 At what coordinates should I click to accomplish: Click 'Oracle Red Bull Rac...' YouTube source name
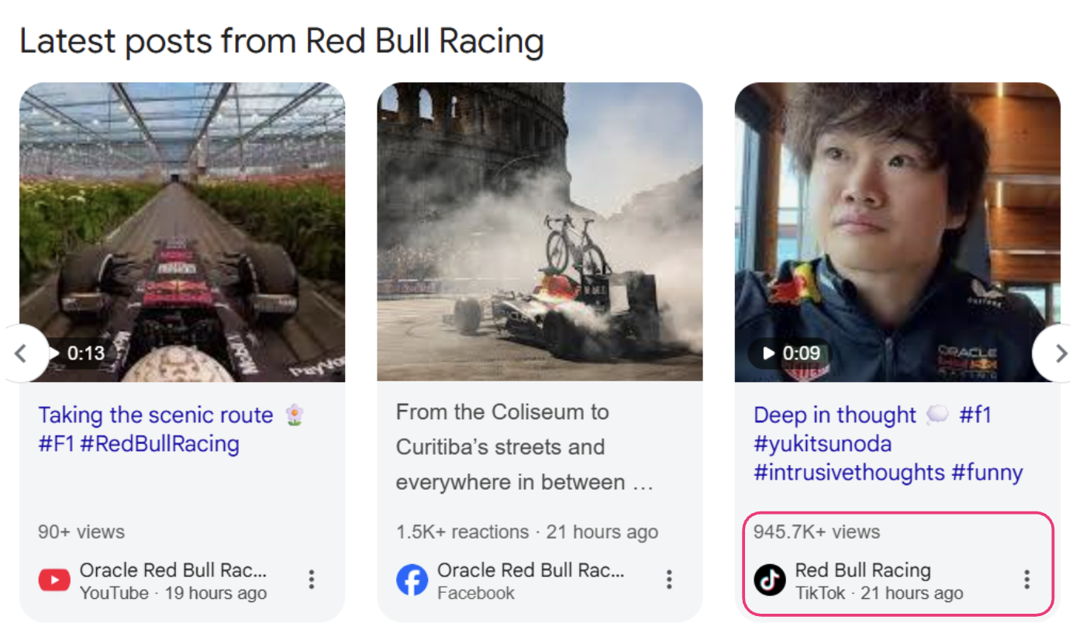(x=173, y=571)
